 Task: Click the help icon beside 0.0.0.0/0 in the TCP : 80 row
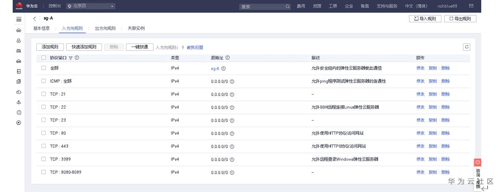(x=232, y=133)
